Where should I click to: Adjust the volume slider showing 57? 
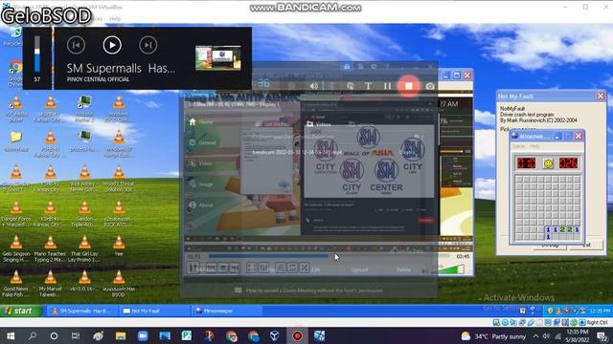tap(37, 54)
